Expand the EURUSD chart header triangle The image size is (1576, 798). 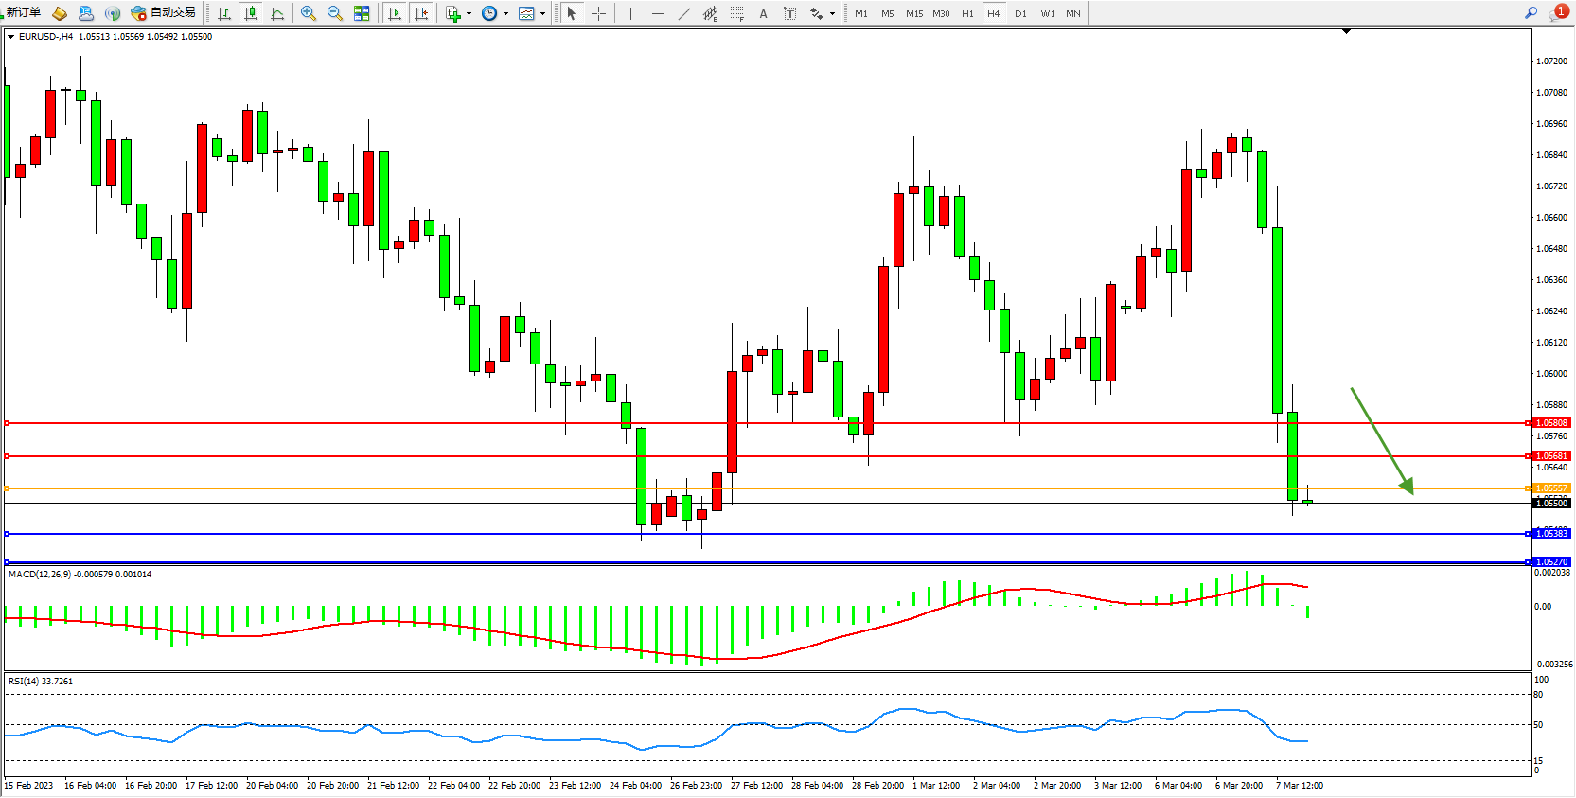(10, 37)
